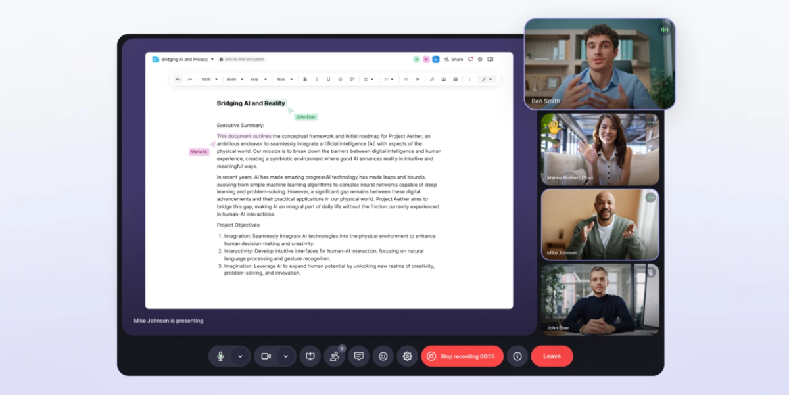Click the undo arrow in the document toolbar
Viewport: 789px width, 395px height.
pos(178,80)
